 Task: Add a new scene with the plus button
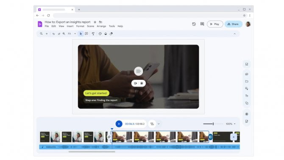[x=234, y=137]
